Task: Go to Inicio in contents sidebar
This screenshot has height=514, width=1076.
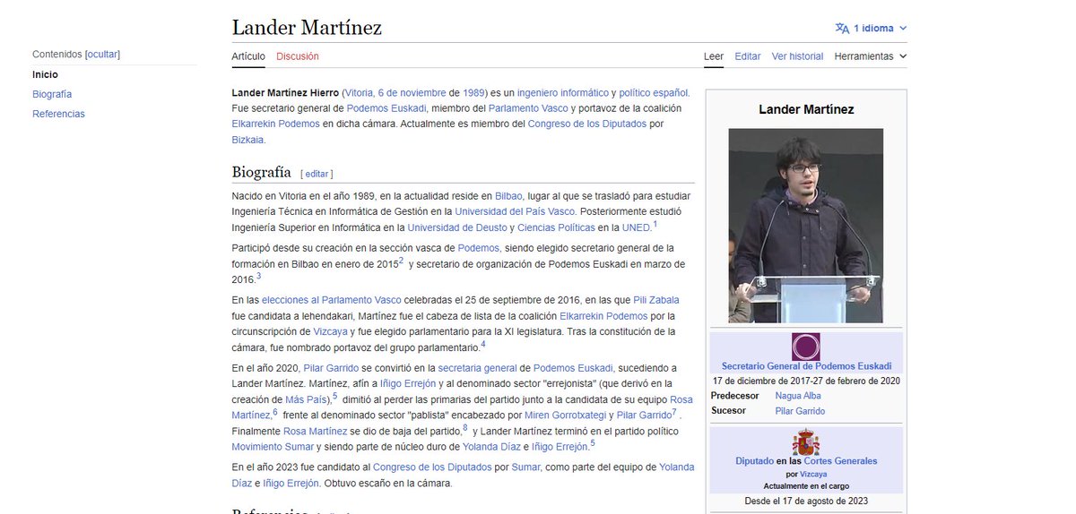Action: (45, 74)
